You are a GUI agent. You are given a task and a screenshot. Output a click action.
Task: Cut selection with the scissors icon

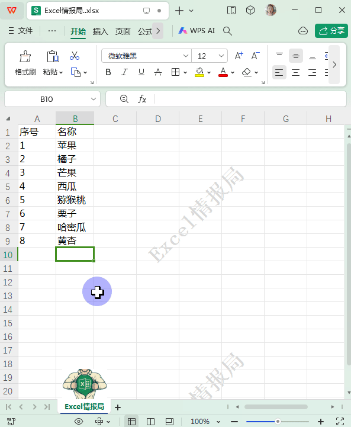point(74,56)
